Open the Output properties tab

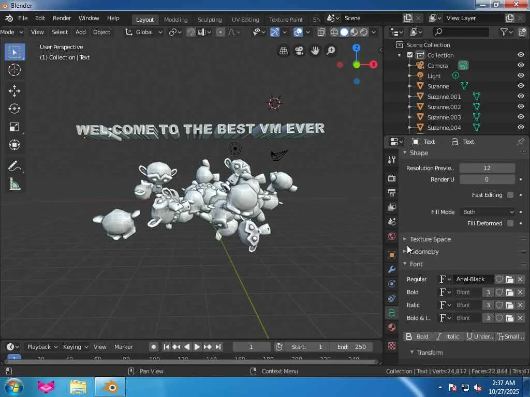pos(392,193)
